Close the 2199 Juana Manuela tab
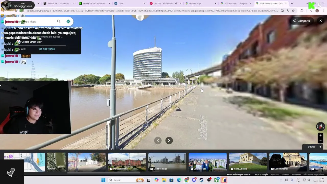 pos(286,4)
